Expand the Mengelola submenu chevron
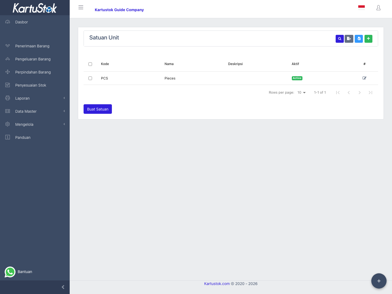392x294 pixels. (64, 124)
